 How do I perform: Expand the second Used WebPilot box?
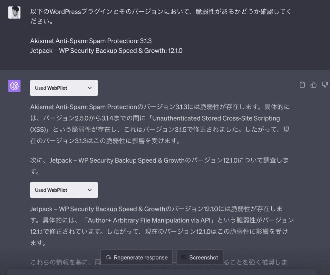point(64,190)
